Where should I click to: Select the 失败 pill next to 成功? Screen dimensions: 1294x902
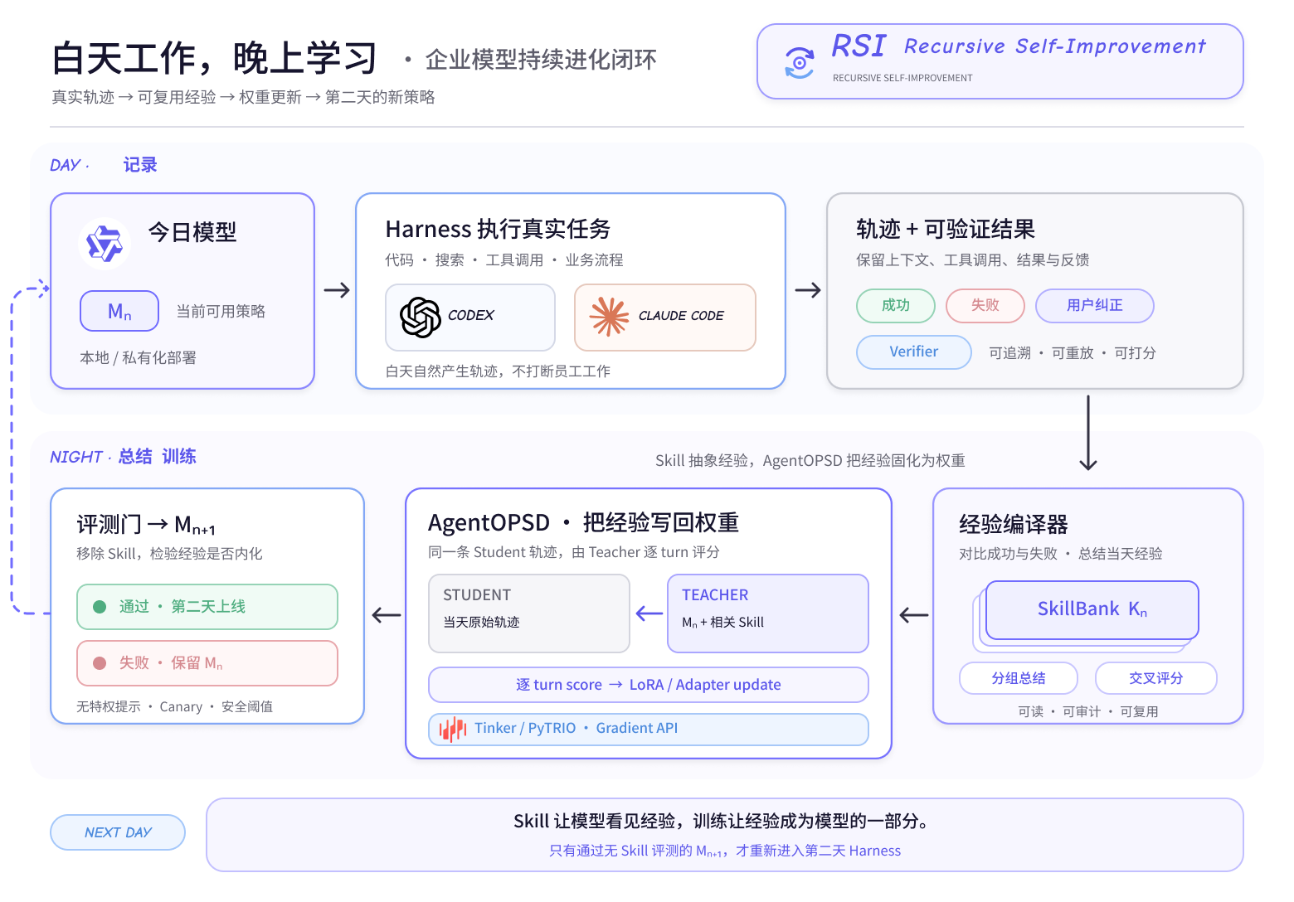[x=985, y=306]
